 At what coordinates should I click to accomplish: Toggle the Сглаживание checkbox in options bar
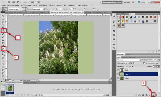pyautogui.click(x=74, y=9)
